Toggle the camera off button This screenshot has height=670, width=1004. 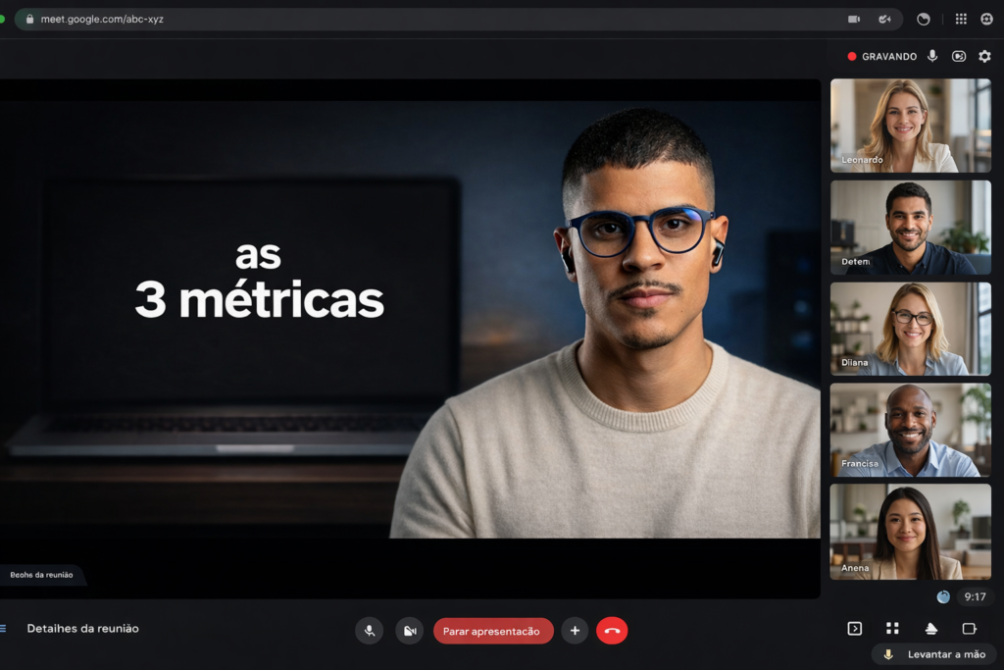coord(409,631)
